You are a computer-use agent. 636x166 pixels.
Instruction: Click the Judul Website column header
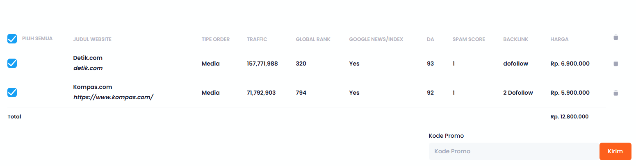pyautogui.click(x=92, y=39)
